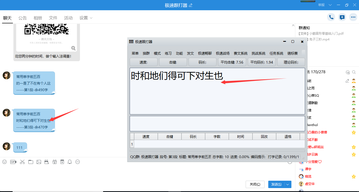Open the emoji picker in QQ chat
359x192 pixels.
[4, 162]
